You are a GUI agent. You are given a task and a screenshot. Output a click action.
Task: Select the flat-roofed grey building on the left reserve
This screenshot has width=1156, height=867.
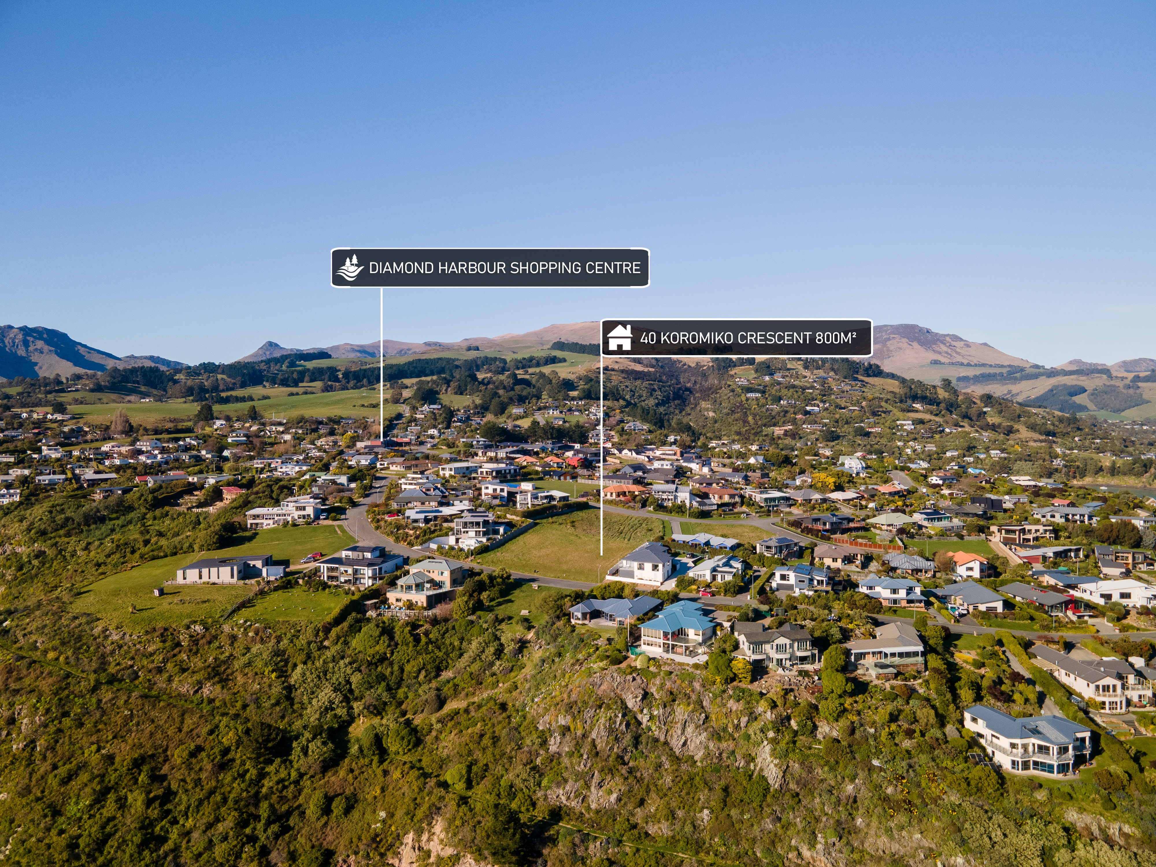coord(225,568)
